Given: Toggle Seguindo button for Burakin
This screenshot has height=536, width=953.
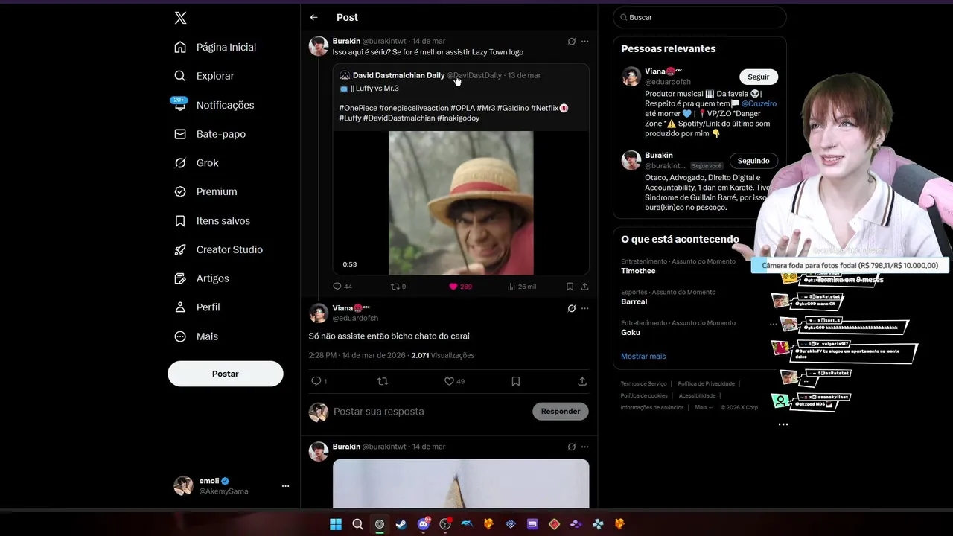Looking at the screenshot, I should tap(753, 161).
